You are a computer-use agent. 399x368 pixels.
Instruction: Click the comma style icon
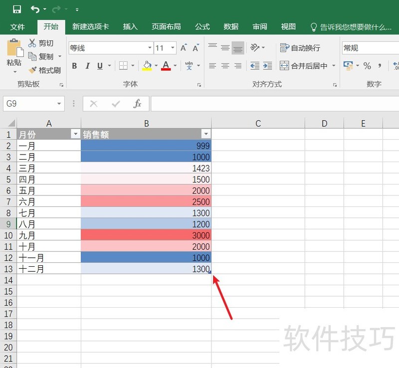(x=380, y=65)
